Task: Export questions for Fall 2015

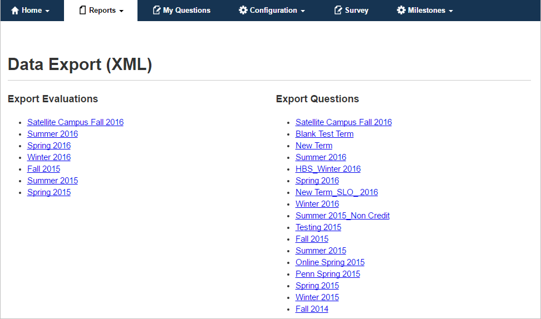Action: pyautogui.click(x=312, y=240)
